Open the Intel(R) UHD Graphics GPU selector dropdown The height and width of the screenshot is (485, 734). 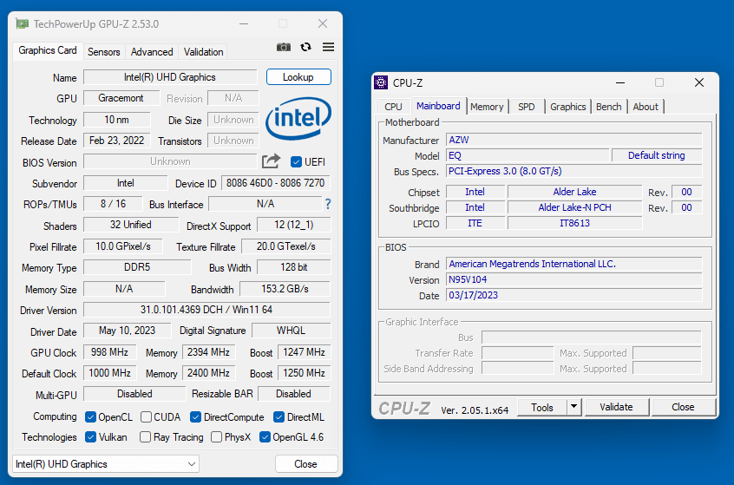(x=106, y=464)
